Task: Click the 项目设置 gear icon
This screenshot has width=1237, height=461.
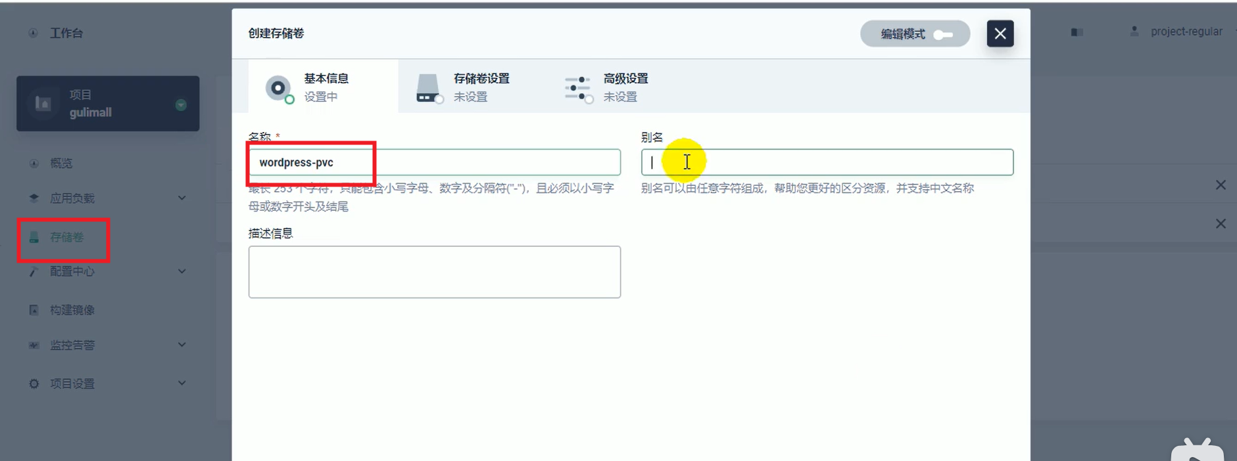Action: [x=34, y=384]
